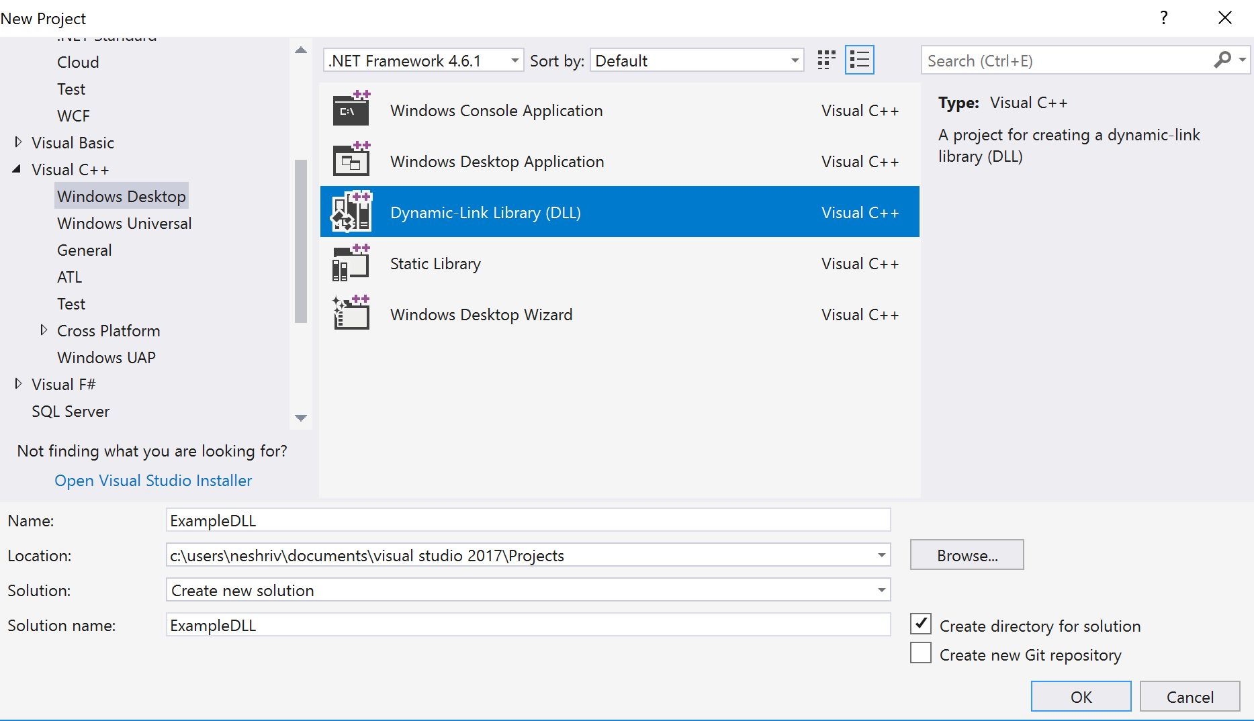Click the Windows Console Application icon

point(351,110)
